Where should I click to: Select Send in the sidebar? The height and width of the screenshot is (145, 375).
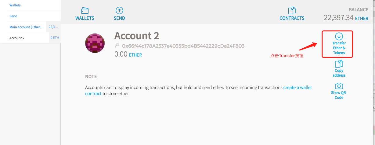click(x=13, y=16)
